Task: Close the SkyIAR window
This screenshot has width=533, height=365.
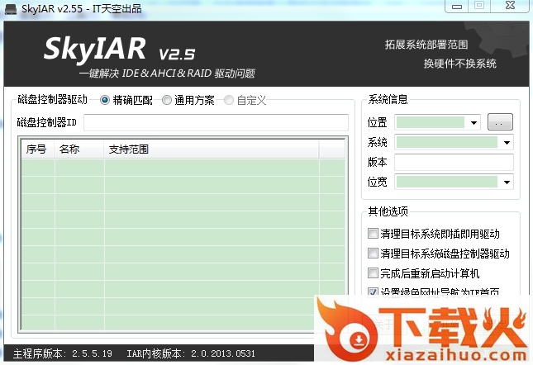Action: point(510,6)
